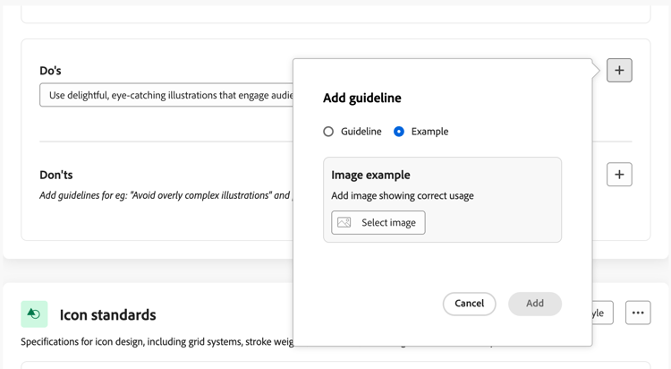Click the Image example card title

pyautogui.click(x=370, y=175)
